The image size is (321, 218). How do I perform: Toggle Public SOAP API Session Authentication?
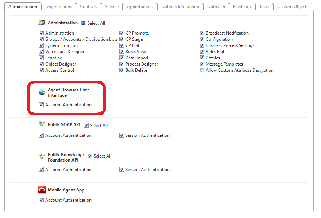121,135
